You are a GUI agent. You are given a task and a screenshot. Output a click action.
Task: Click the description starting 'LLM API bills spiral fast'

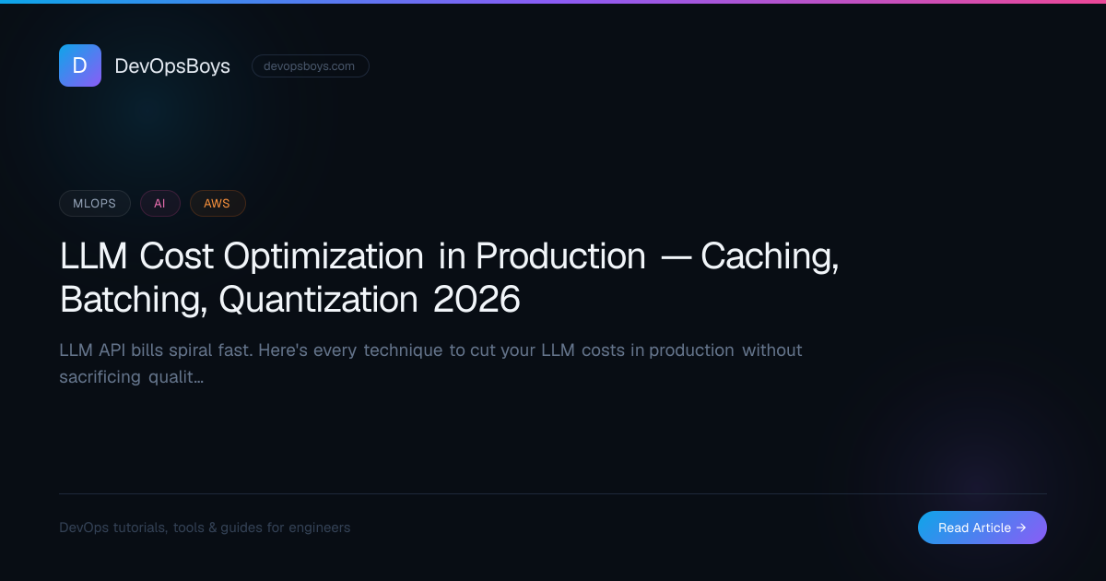click(430, 363)
